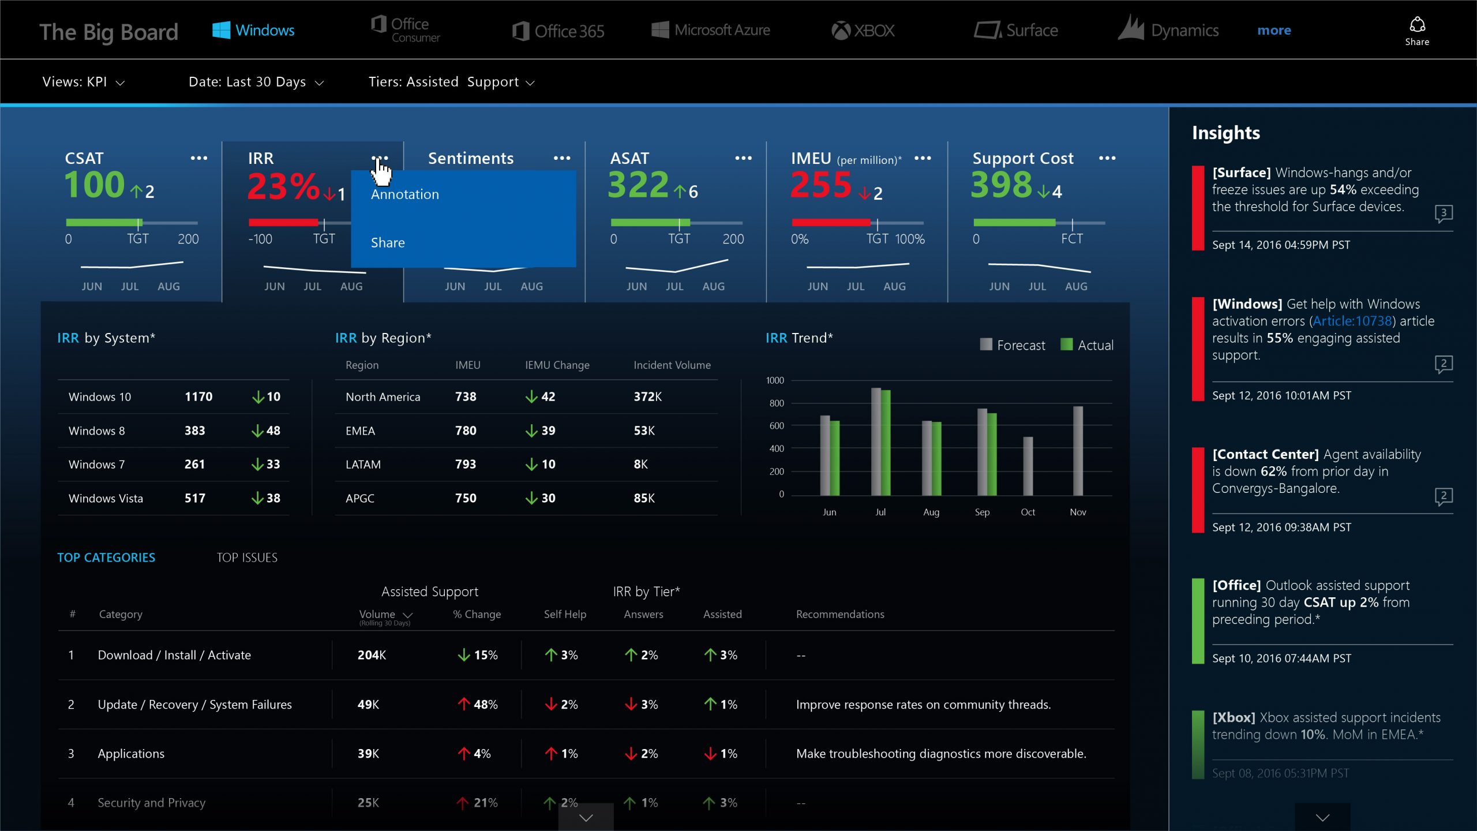Click the Recommendations column header
The height and width of the screenshot is (831, 1477).
tap(840, 615)
